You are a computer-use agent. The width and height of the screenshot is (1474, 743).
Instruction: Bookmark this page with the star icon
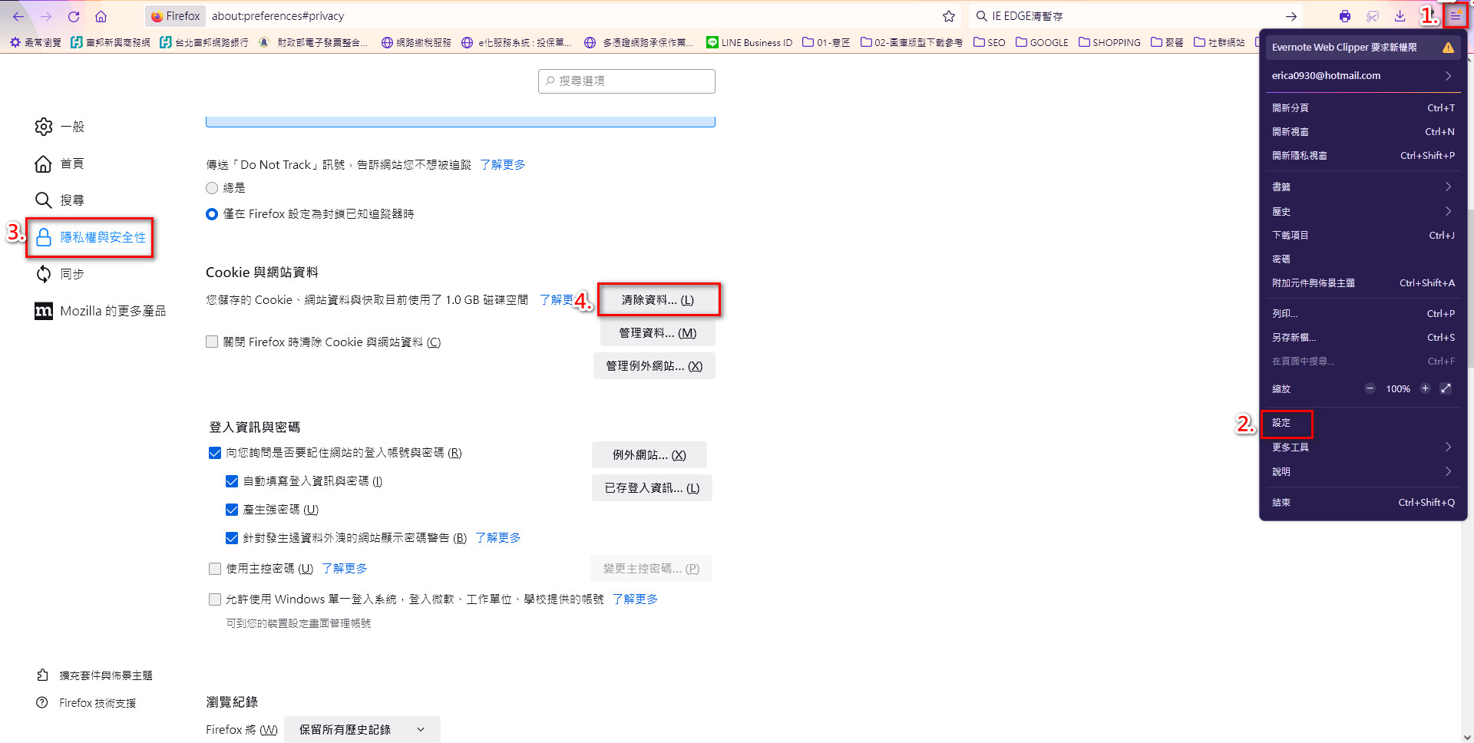point(949,16)
